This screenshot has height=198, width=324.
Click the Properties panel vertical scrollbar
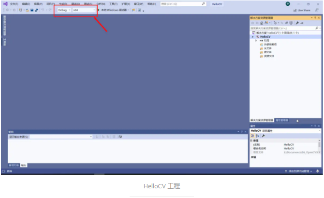click(320, 147)
